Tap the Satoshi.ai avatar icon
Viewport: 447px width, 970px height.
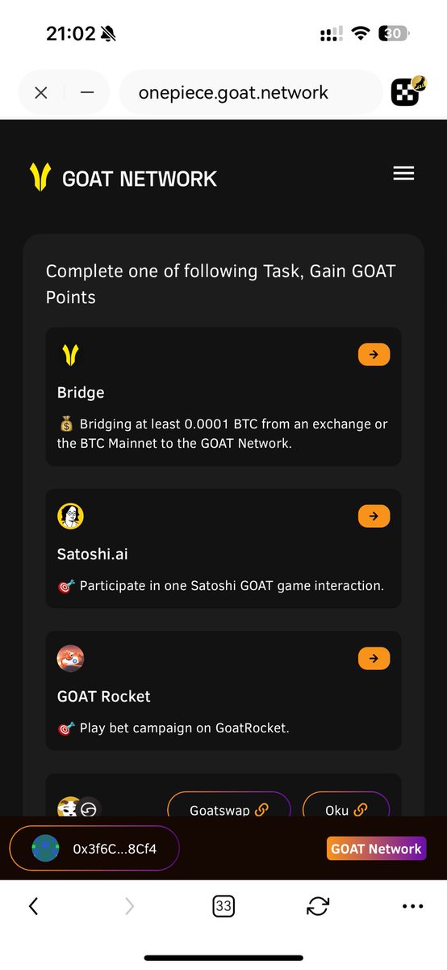[x=71, y=517]
